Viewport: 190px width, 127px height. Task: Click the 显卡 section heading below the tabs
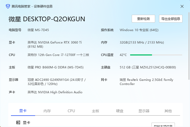tap(26, 123)
